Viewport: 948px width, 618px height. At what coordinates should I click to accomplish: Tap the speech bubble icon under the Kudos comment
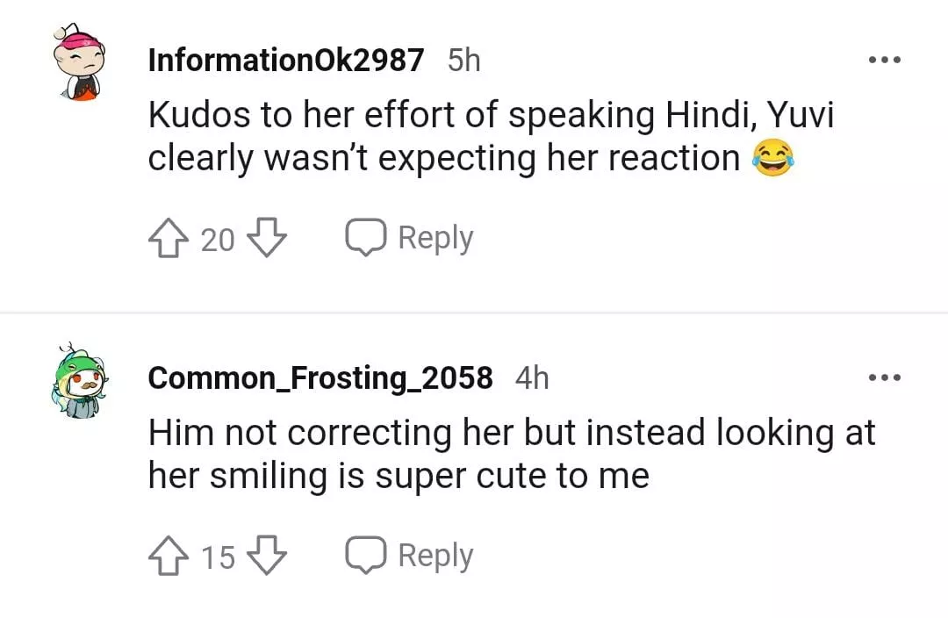click(365, 238)
